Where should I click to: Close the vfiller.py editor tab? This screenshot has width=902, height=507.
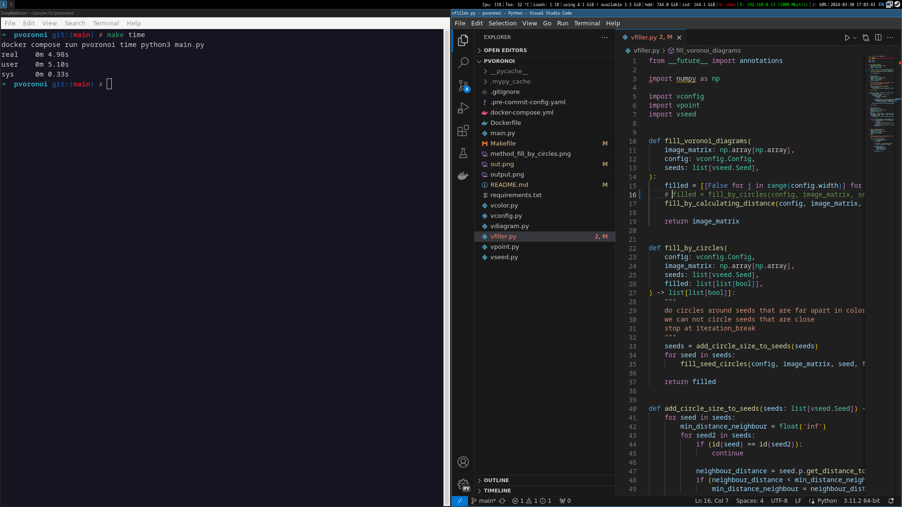[679, 38]
